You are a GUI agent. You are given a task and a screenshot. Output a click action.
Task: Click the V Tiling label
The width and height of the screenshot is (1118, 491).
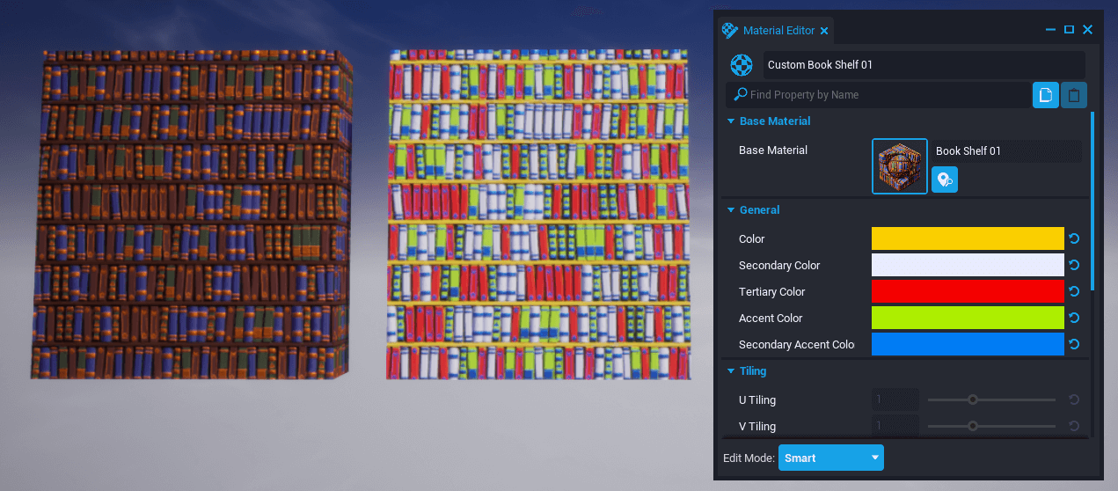757,426
